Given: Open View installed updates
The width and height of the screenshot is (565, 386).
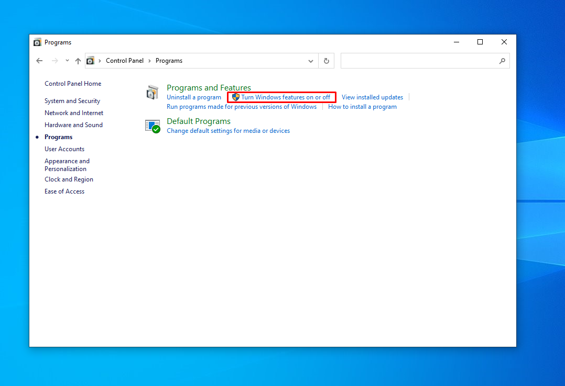Looking at the screenshot, I should coord(372,97).
